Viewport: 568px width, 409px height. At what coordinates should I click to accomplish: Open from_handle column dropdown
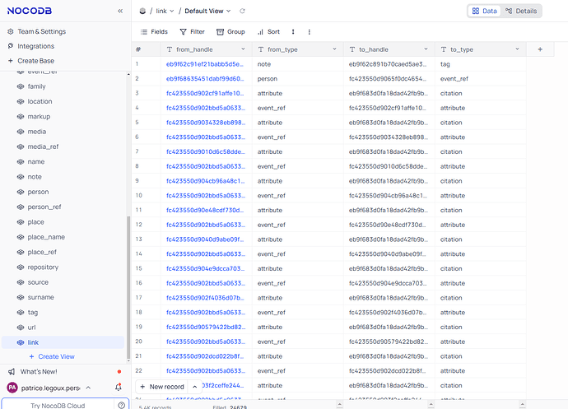click(x=243, y=49)
